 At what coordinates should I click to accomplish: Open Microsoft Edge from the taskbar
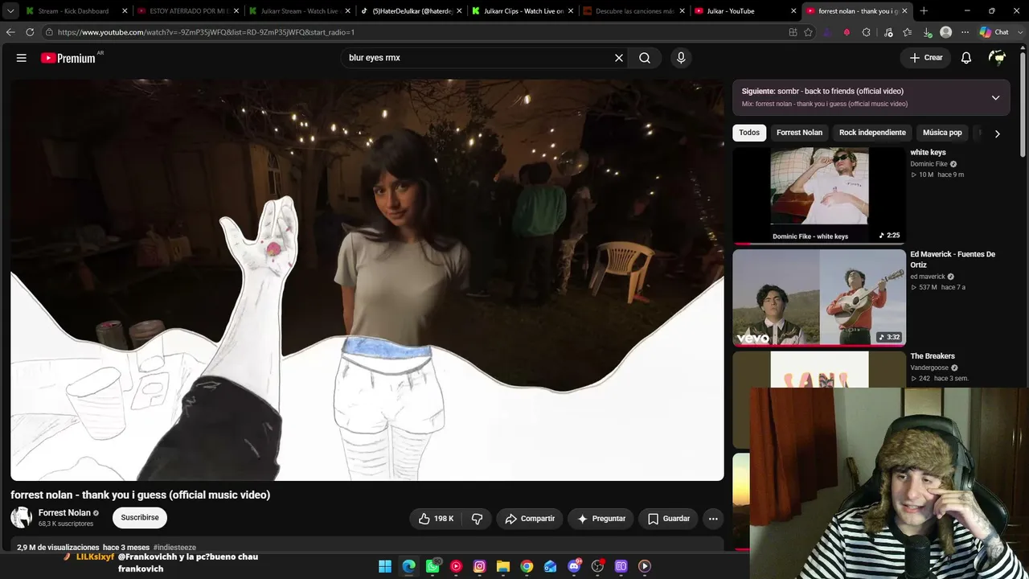[x=409, y=566]
